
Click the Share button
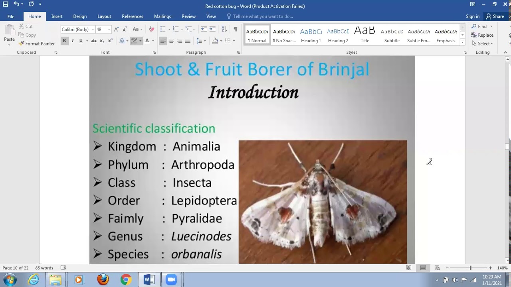[495, 16]
